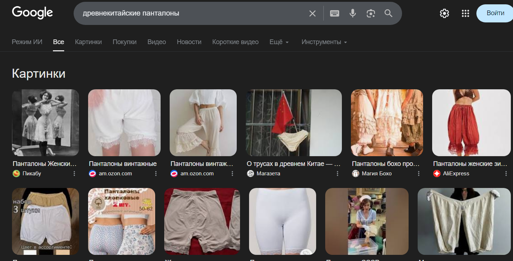Go to the Новости tab

[x=189, y=42]
